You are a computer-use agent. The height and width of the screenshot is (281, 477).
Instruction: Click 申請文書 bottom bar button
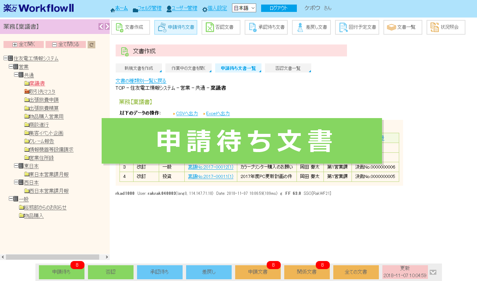coord(258,272)
